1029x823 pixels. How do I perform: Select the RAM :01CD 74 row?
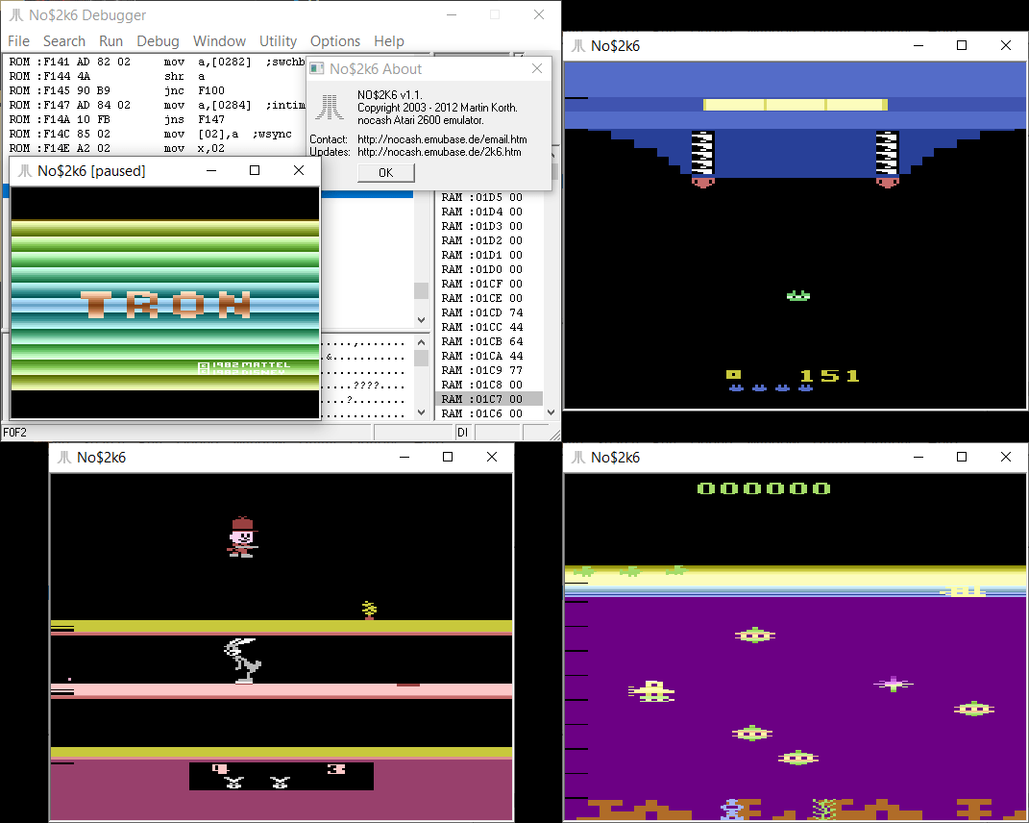tap(489, 312)
